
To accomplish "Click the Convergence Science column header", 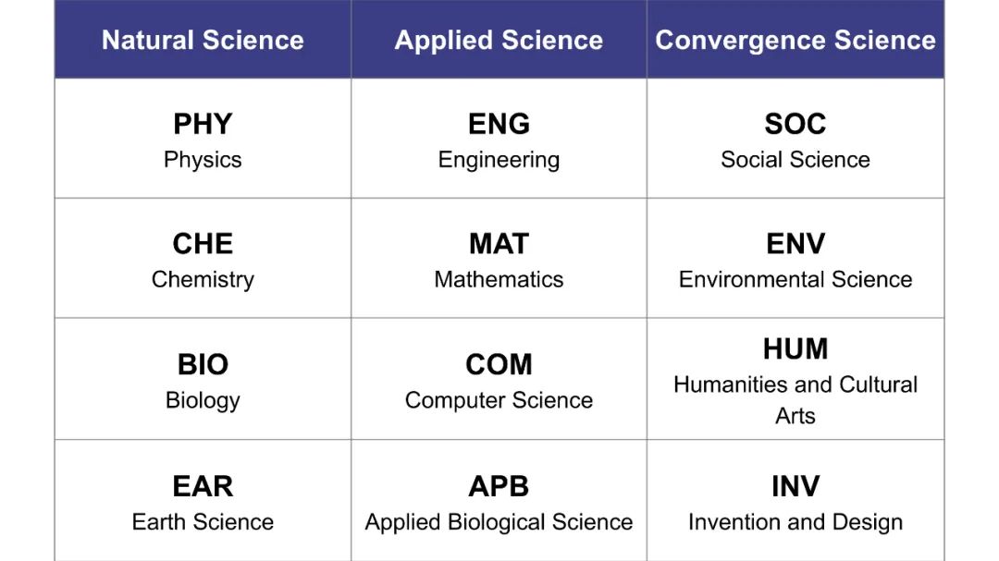I will (x=795, y=40).
